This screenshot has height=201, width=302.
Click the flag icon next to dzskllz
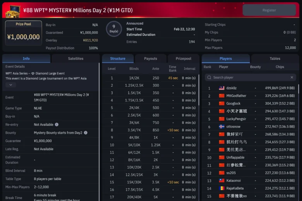coord(222,88)
